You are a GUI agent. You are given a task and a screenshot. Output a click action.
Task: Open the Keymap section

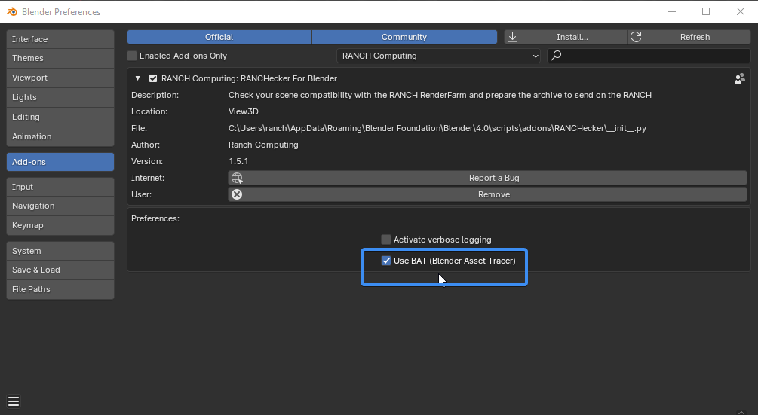pyautogui.click(x=60, y=225)
